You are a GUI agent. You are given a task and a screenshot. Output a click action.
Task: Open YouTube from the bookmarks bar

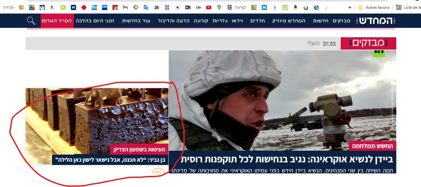(209, 7)
